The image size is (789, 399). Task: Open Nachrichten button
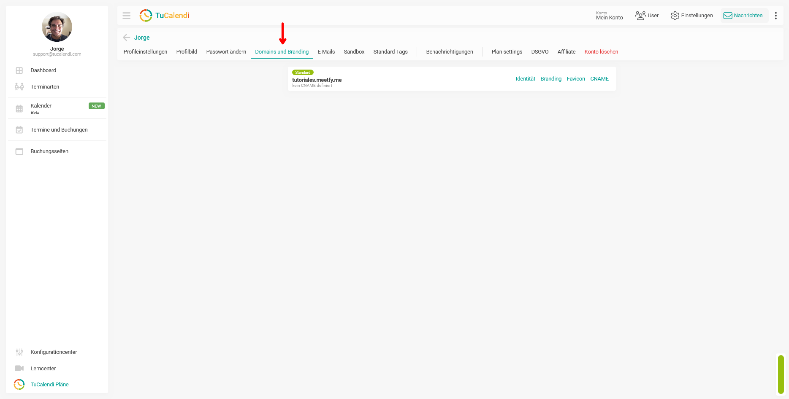coord(744,16)
